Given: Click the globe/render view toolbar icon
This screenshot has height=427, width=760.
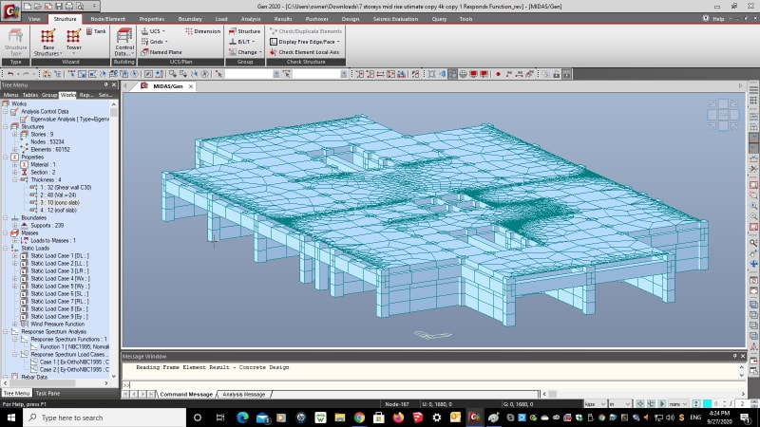Looking at the screenshot, I should tap(463, 74).
